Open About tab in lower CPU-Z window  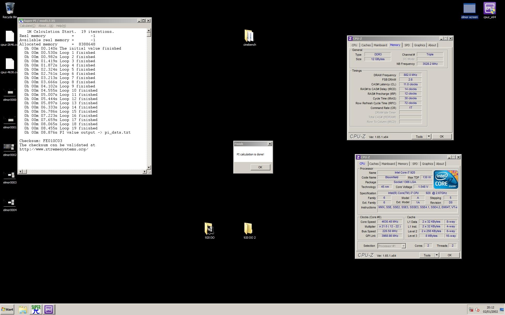[x=440, y=164]
